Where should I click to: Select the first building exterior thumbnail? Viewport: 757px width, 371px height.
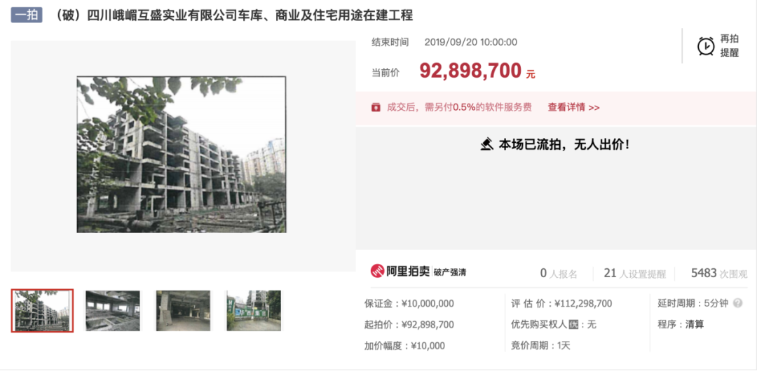(x=43, y=311)
